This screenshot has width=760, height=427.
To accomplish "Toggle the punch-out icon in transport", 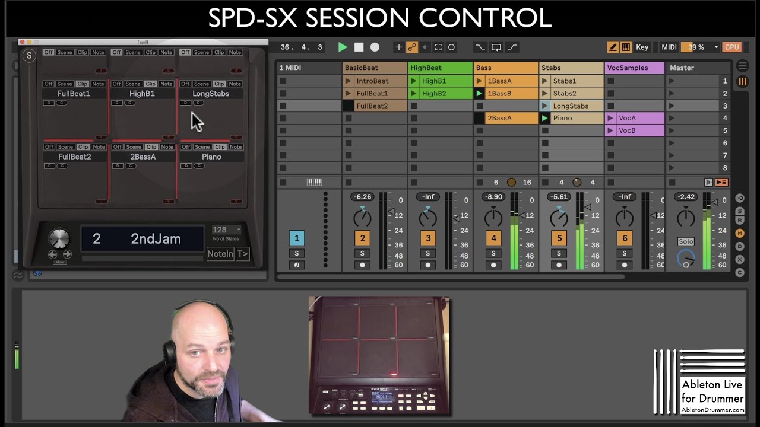I will point(512,47).
